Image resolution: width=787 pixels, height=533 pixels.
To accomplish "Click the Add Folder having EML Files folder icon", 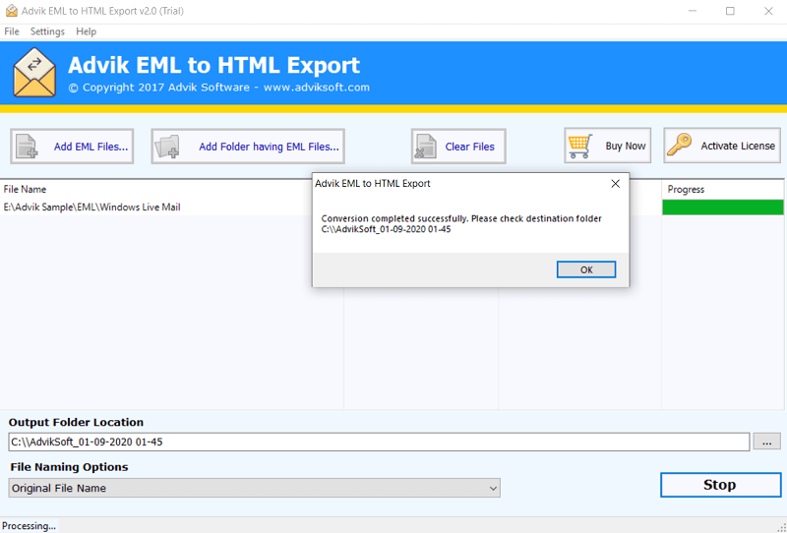I will click(167, 147).
